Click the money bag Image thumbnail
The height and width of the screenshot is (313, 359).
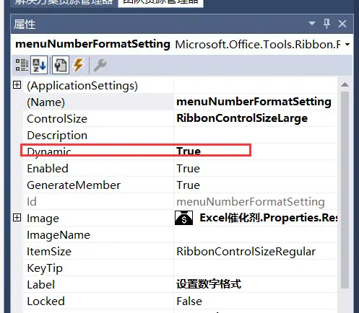183,218
